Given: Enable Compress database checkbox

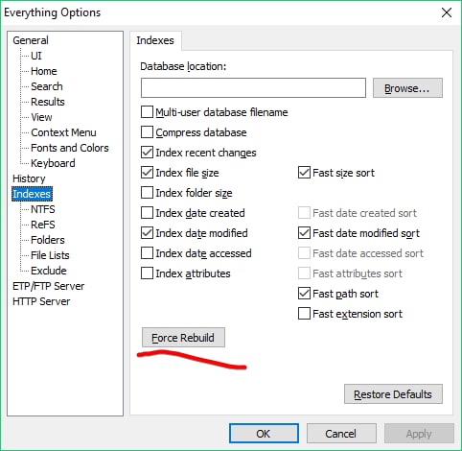Looking at the screenshot, I should pos(147,132).
